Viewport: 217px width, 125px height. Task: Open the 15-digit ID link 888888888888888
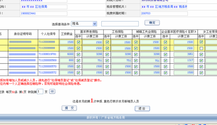20,42
